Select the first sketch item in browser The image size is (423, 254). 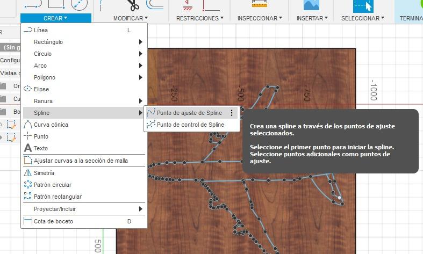pos(11,125)
